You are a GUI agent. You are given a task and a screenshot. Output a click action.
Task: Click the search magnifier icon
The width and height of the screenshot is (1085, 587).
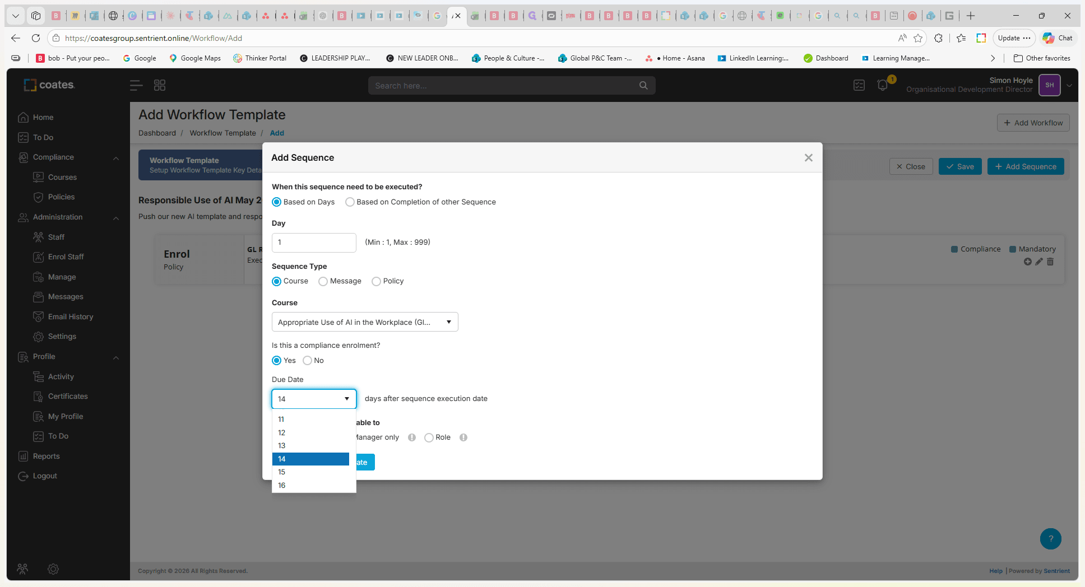point(643,86)
